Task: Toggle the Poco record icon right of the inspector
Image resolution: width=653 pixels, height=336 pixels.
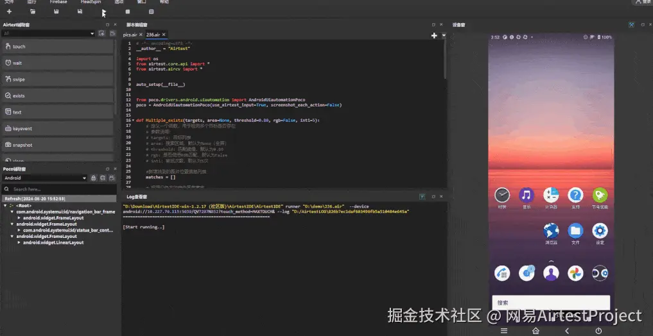Action: tap(112, 178)
